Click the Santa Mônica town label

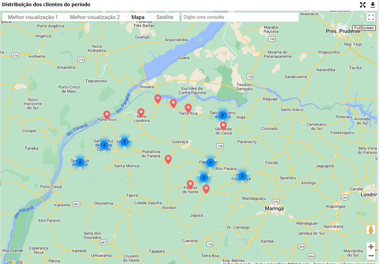pyautogui.click(x=127, y=166)
